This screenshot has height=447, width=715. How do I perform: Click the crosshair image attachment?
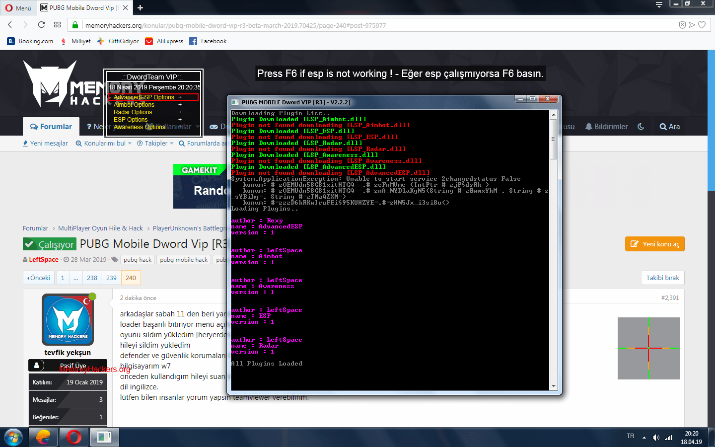coord(648,348)
